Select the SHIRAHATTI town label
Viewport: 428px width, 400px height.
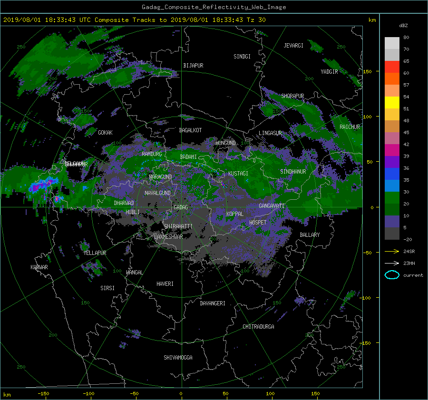178,226
